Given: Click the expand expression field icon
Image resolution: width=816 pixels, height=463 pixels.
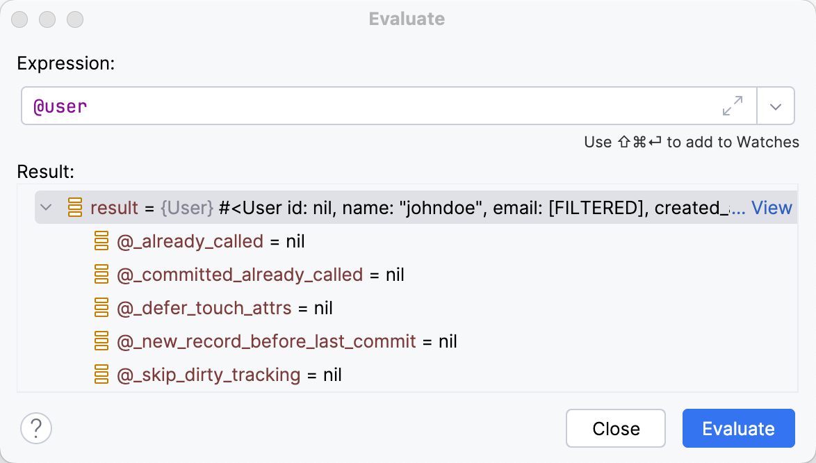Looking at the screenshot, I should coord(733,106).
